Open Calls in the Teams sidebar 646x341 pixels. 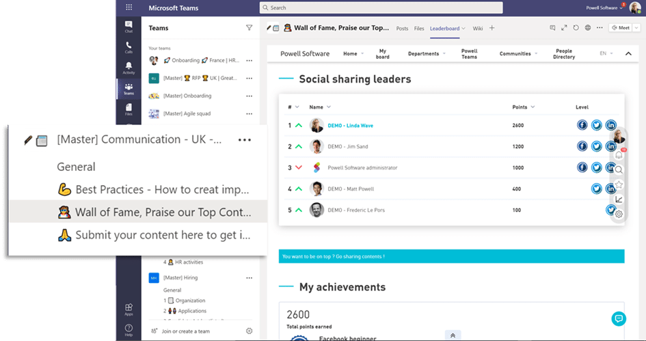tap(129, 46)
